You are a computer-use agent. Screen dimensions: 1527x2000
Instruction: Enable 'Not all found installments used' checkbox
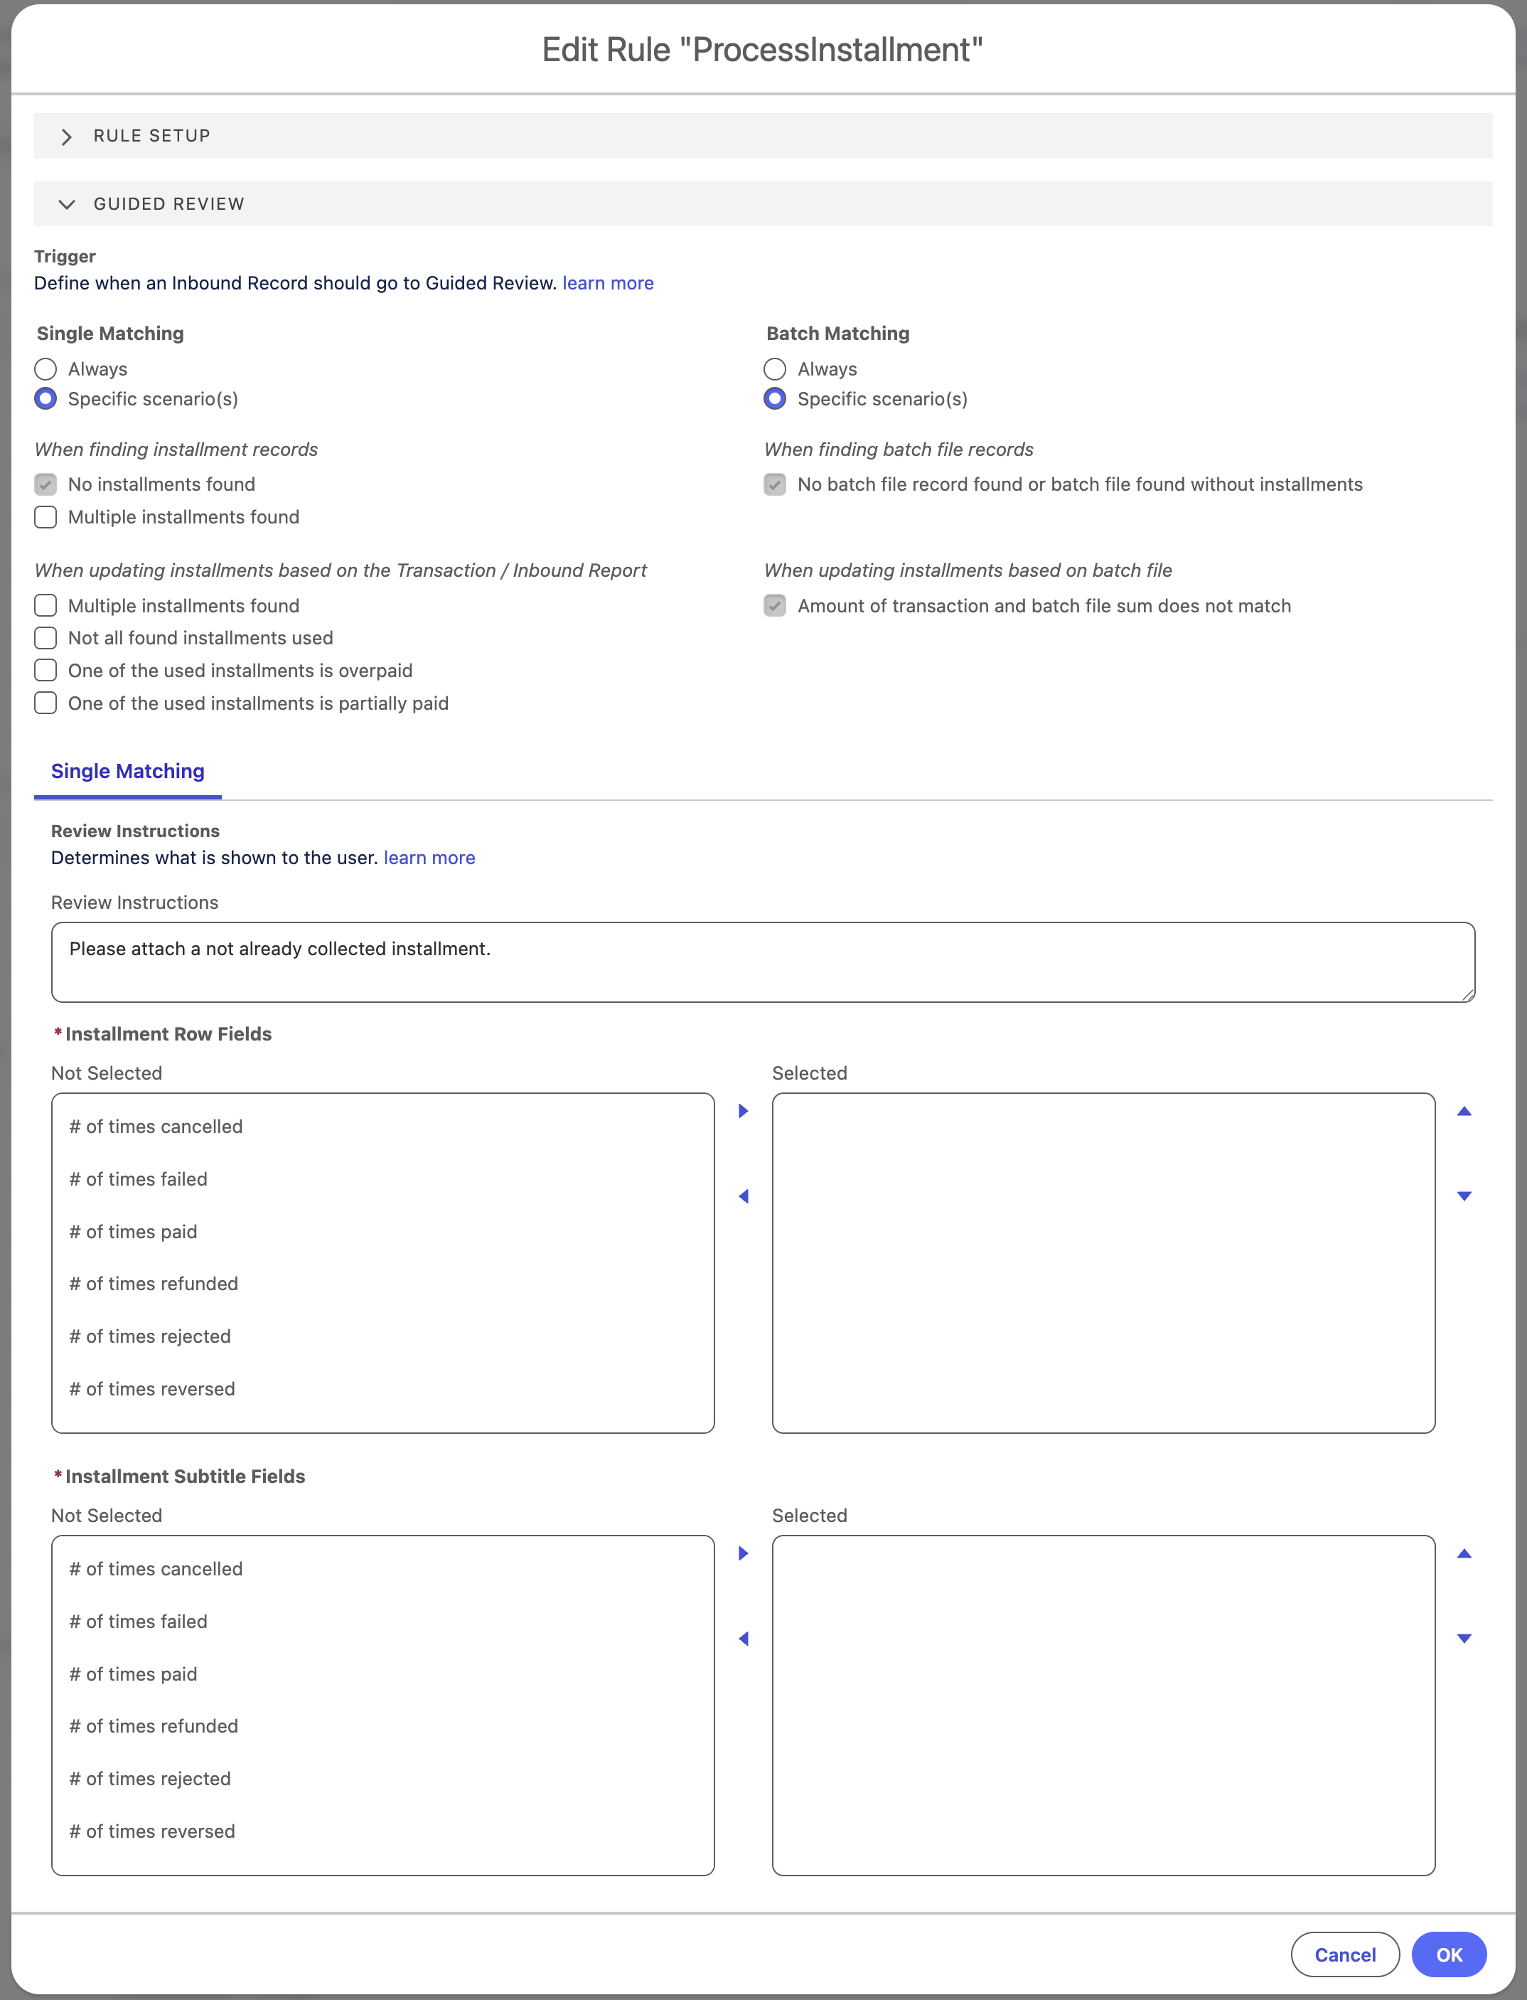click(x=45, y=637)
